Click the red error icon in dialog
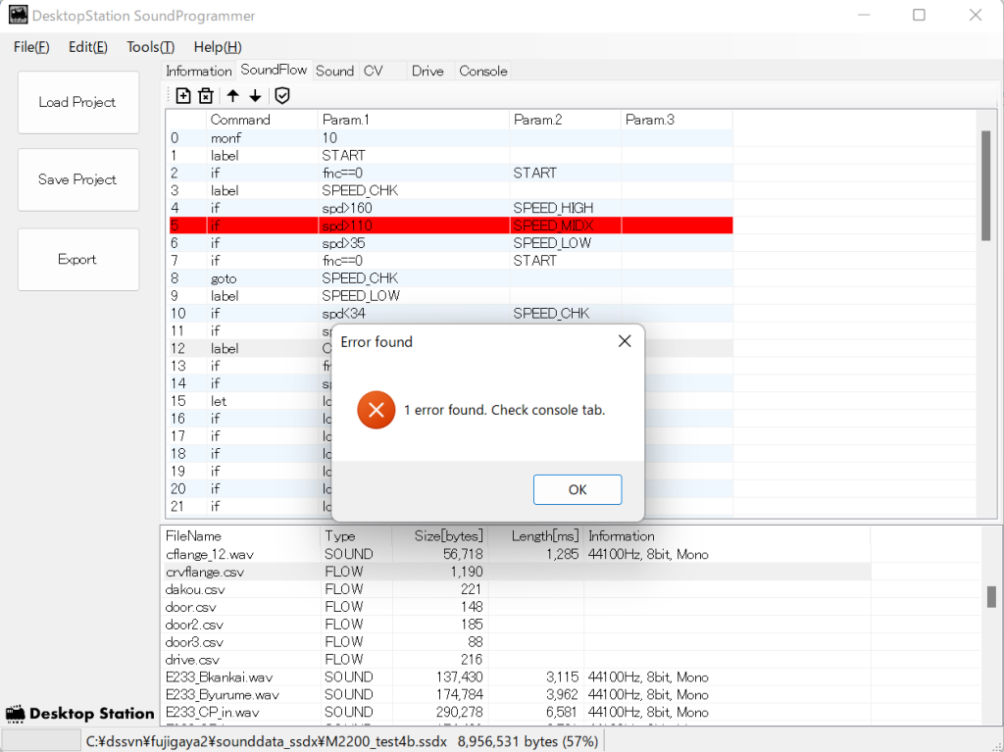Image resolution: width=1004 pixels, height=752 pixels. click(376, 410)
